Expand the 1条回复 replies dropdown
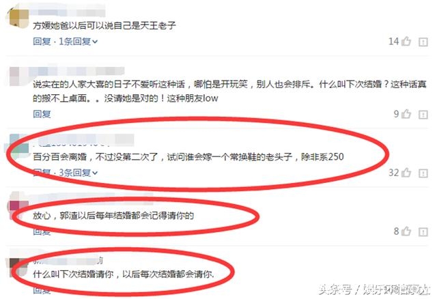437x299 pixels. coord(79,42)
